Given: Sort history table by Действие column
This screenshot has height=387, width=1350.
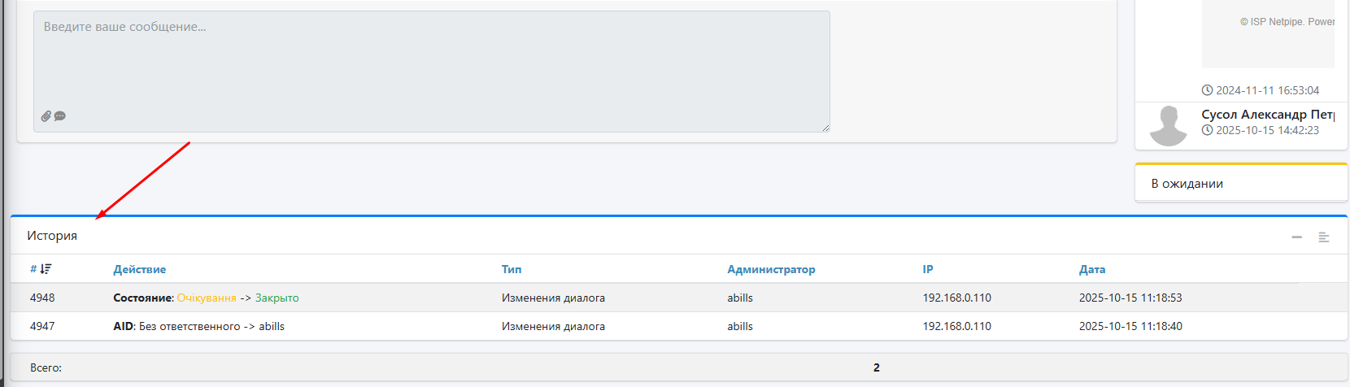Looking at the screenshot, I should coord(139,269).
